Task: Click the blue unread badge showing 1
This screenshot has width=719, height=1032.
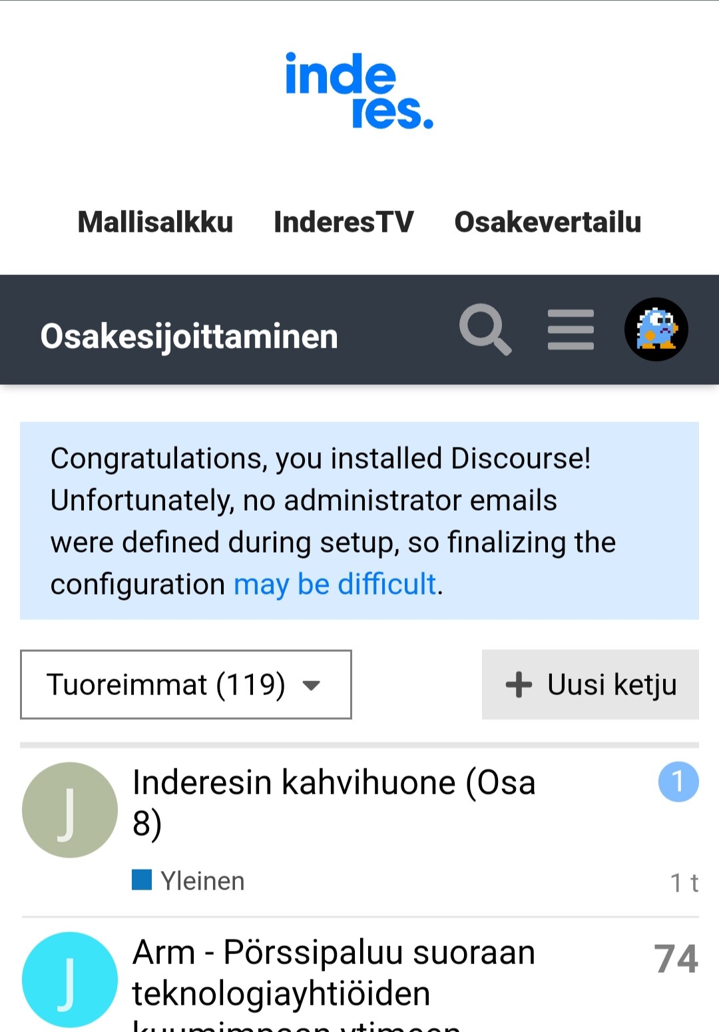Action: pyautogui.click(x=678, y=782)
